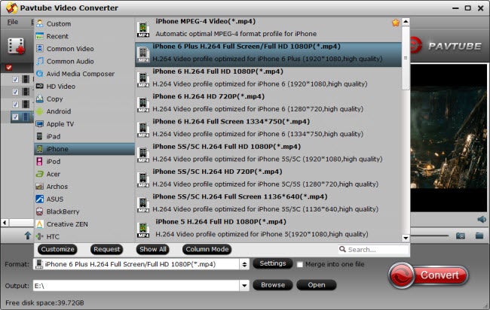Open the output folder
Screen dimensions: 490x310
coord(317,284)
